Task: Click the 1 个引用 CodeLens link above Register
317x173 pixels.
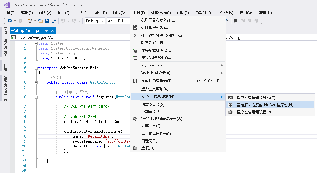Action: (64, 92)
